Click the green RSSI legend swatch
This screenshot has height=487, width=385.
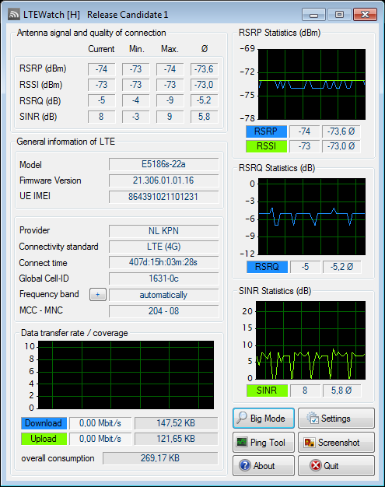(266, 146)
